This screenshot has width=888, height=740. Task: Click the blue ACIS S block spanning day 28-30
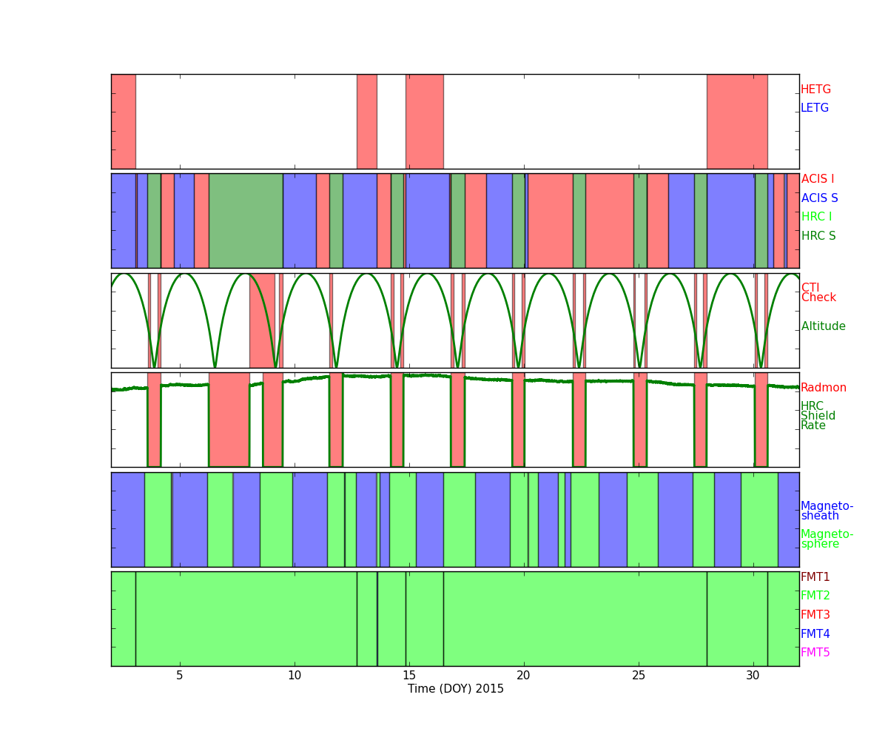coord(731,221)
